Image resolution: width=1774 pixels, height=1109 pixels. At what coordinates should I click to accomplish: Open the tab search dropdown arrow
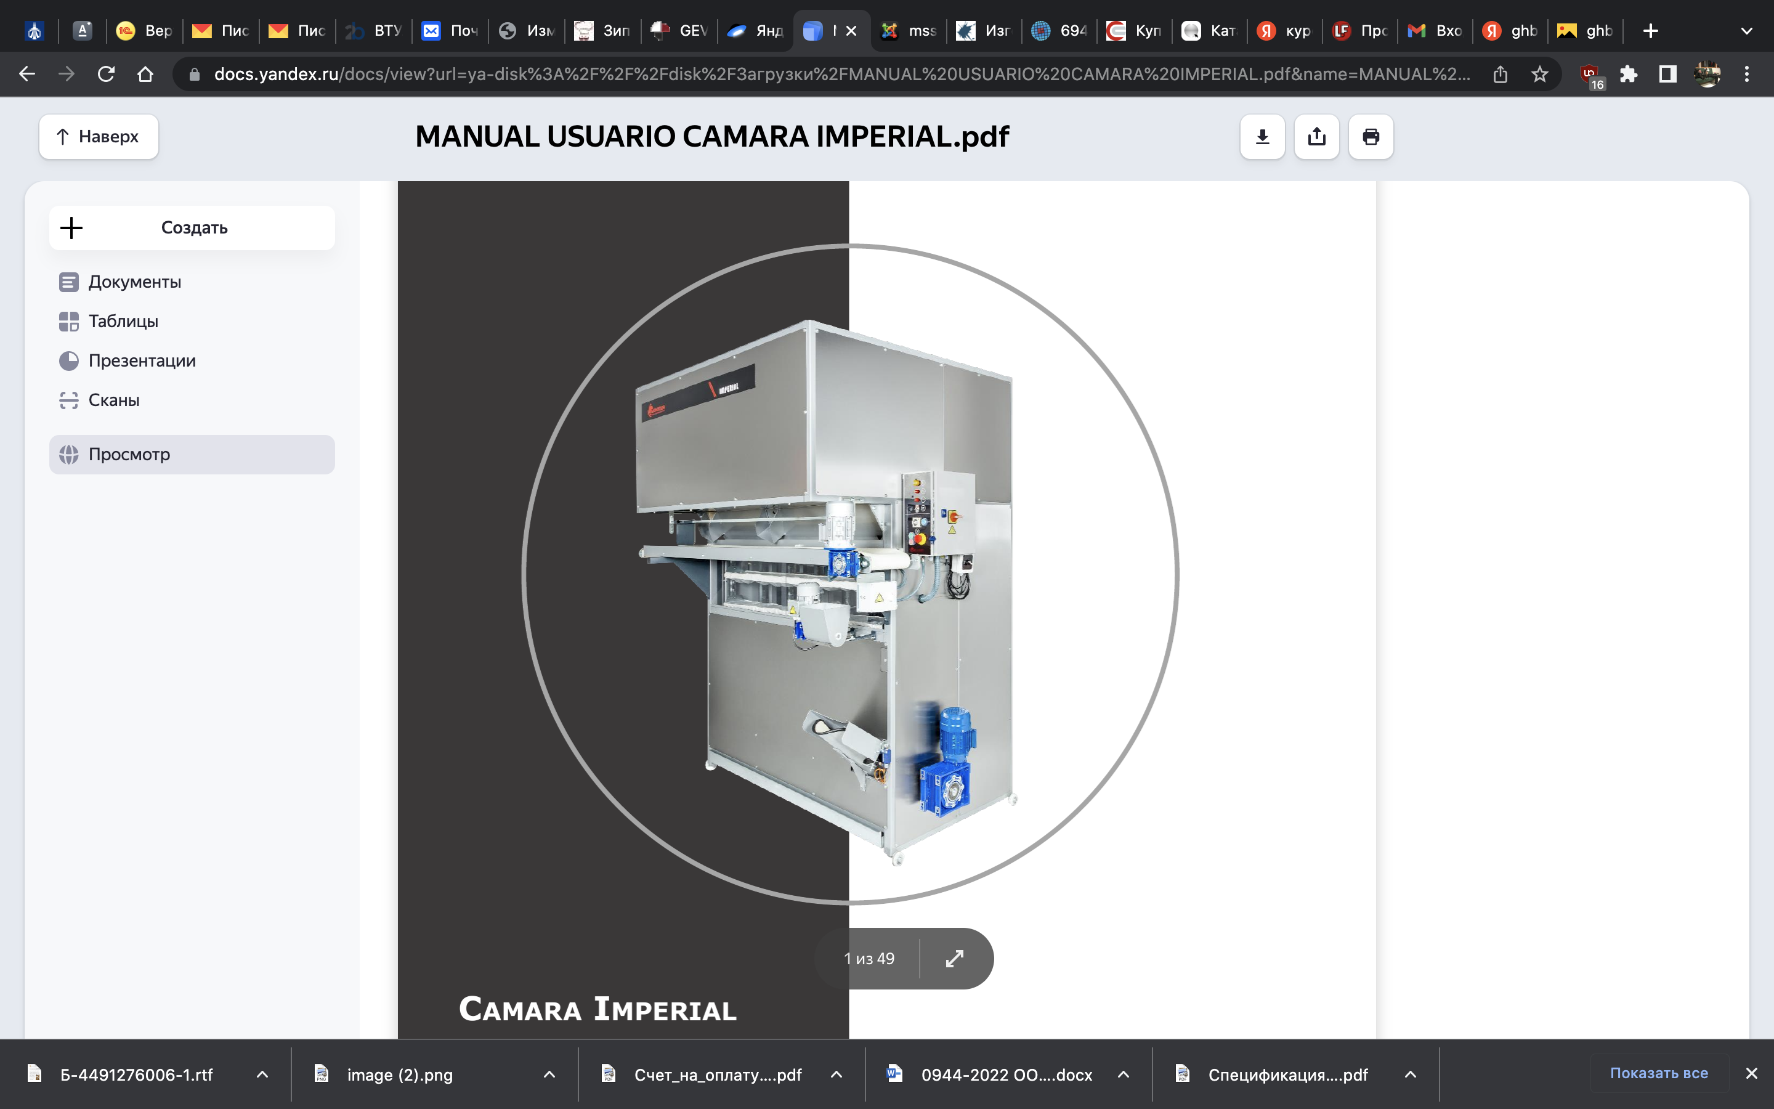click(x=1746, y=31)
